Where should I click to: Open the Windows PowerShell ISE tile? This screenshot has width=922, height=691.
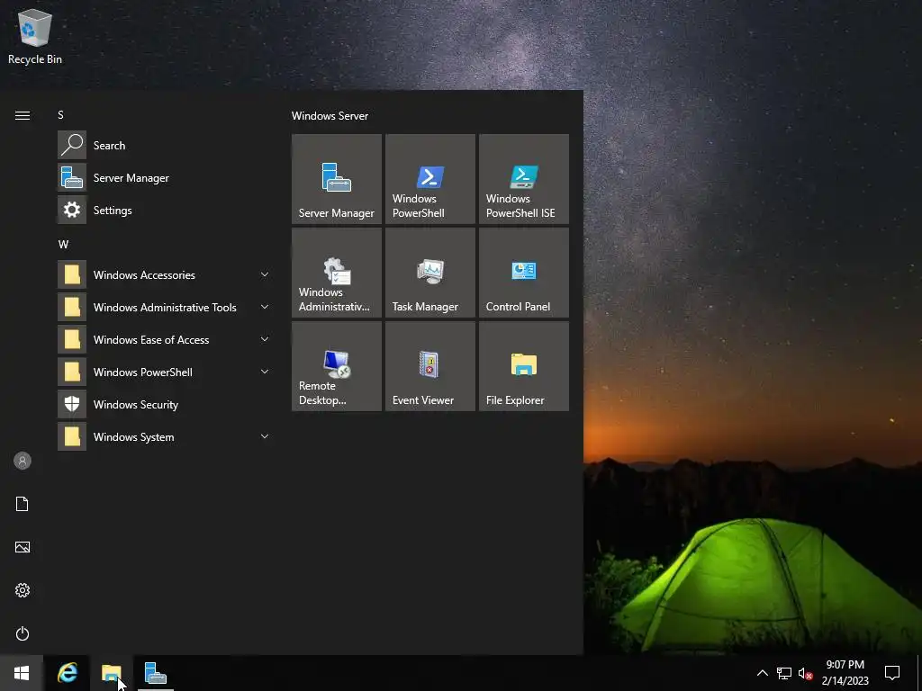pos(523,179)
